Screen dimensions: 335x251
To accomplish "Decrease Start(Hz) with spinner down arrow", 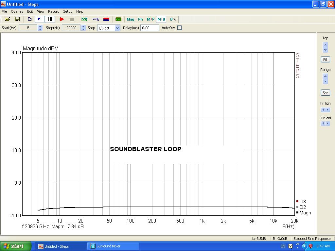I will [x=40, y=29].
